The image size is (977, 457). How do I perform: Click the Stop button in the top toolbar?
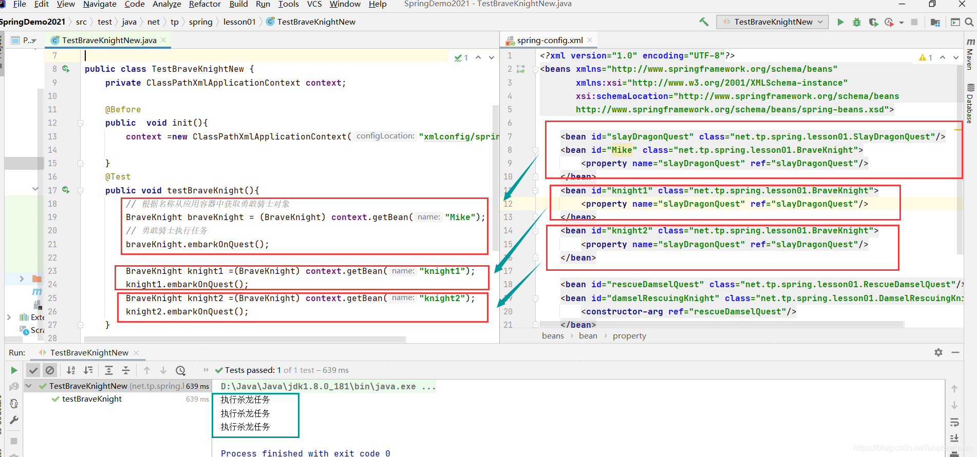tap(914, 22)
